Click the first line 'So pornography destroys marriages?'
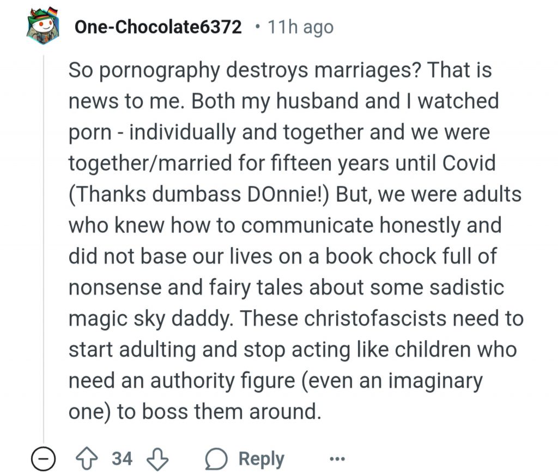 [245, 70]
